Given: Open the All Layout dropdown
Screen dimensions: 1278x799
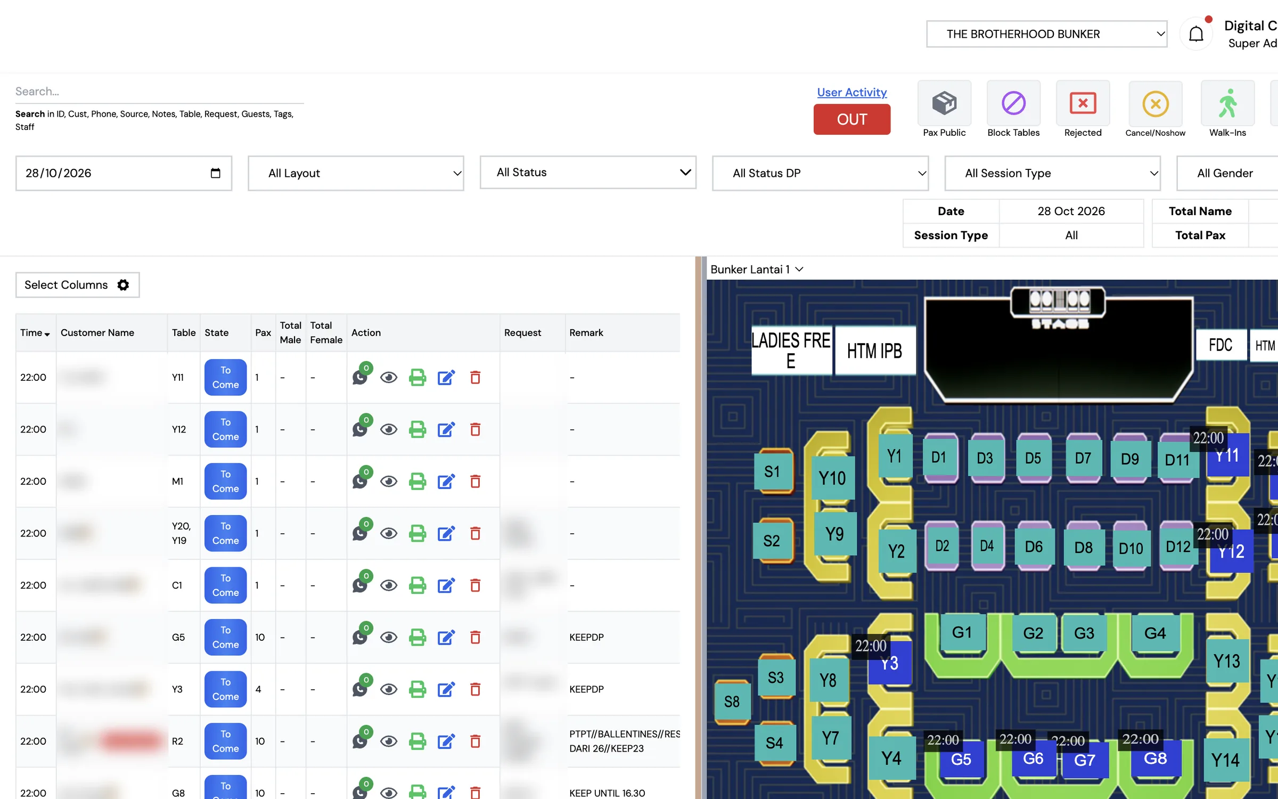Looking at the screenshot, I should tap(356, 173).
